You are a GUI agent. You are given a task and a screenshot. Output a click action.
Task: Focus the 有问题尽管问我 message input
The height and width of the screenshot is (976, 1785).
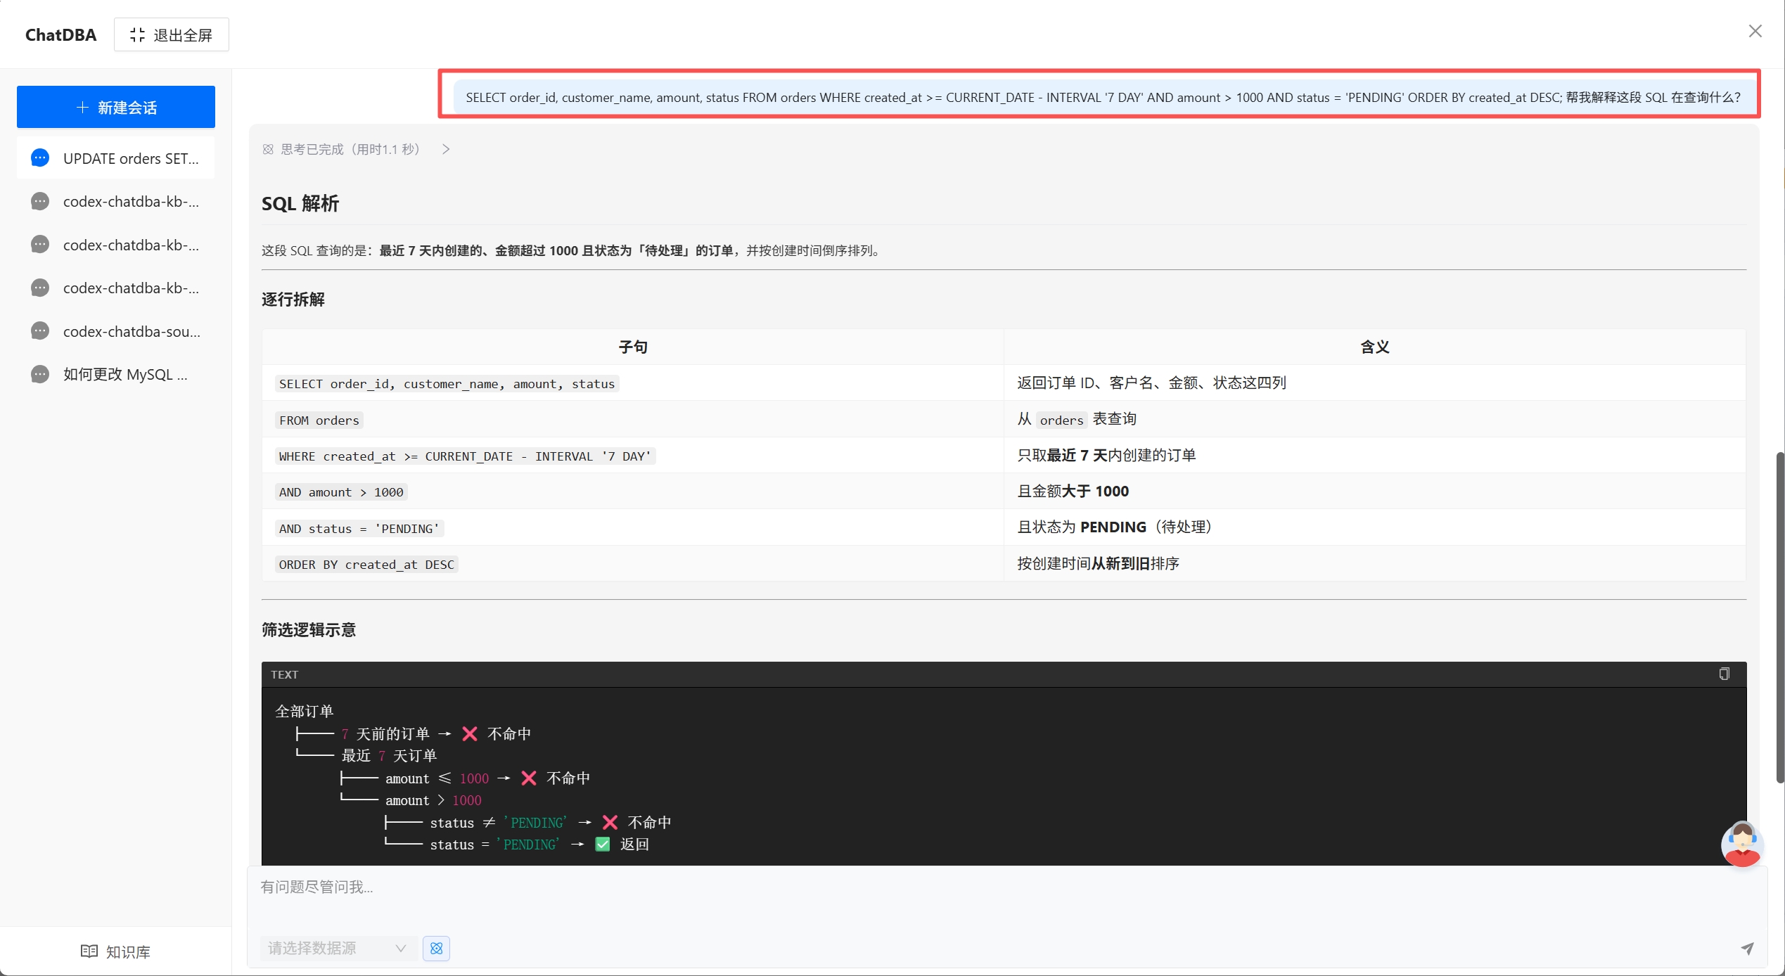click(1006, 887)
